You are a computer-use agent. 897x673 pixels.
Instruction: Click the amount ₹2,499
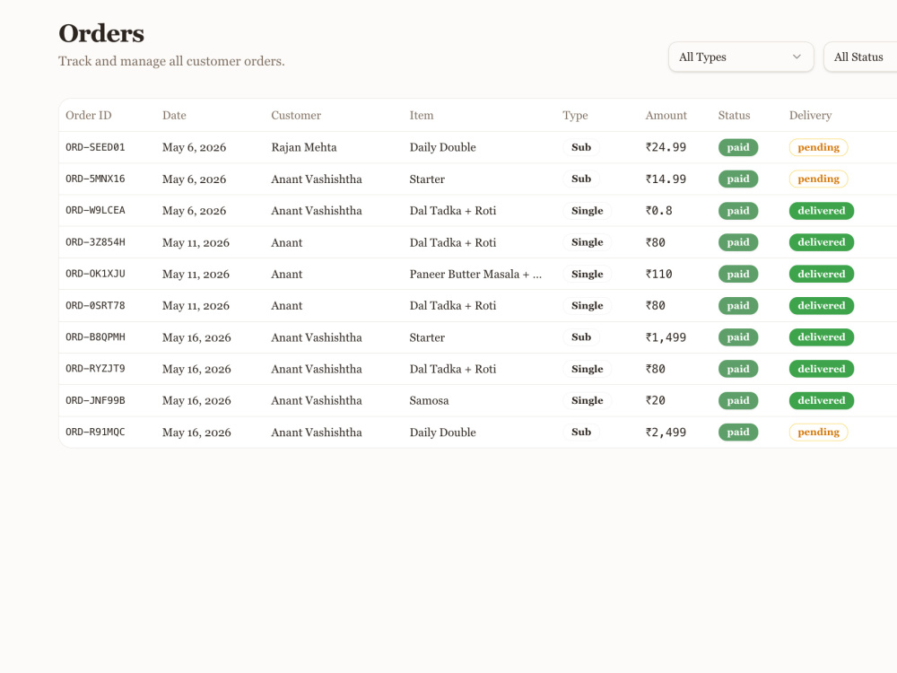coord(666,433)
